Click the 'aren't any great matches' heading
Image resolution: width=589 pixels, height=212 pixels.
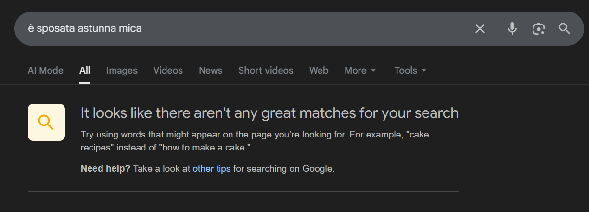point(269,113)
